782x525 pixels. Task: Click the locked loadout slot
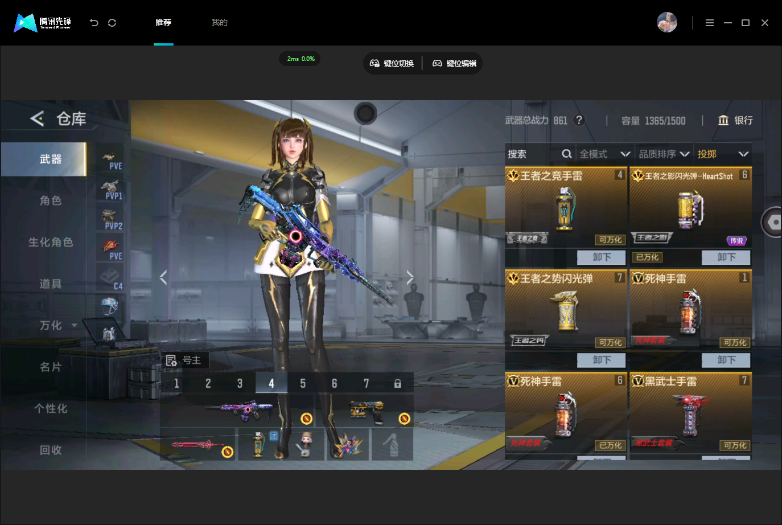pyautogui.click(x=398, y=383)
